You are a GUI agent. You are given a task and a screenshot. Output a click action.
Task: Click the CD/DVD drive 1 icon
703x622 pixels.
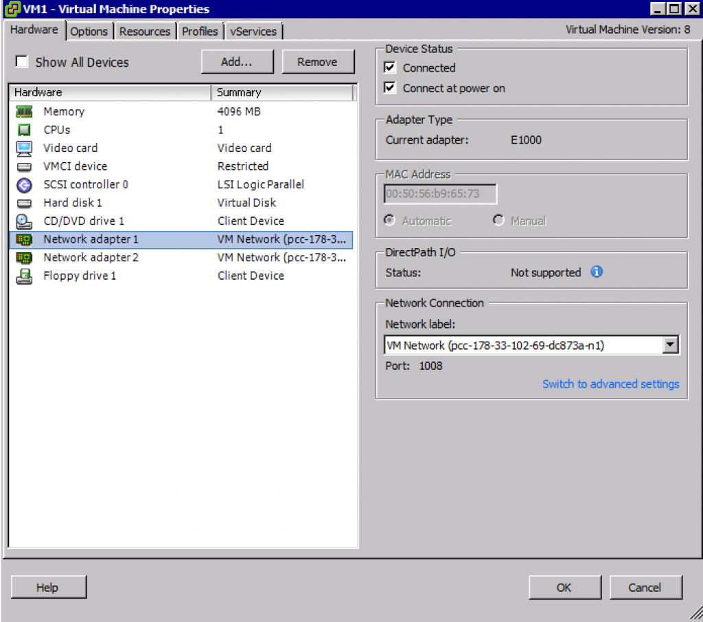(x=24, y=221)
